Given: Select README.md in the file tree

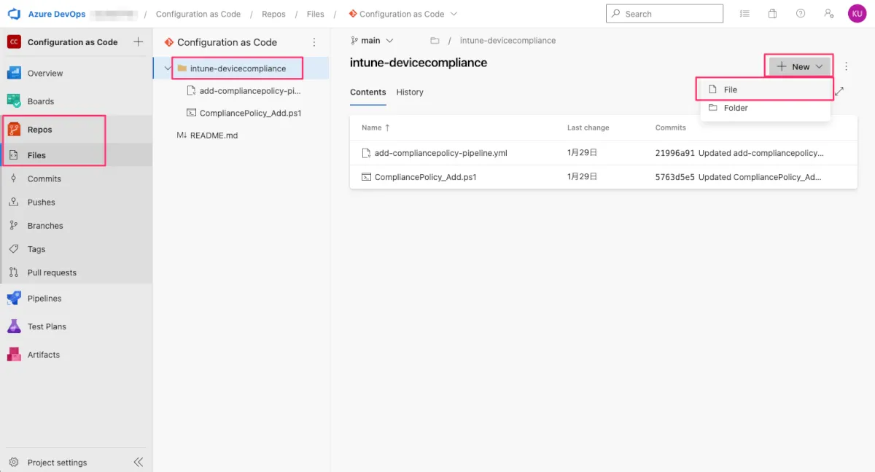Looking at the screenshot, I should (214, 135).
